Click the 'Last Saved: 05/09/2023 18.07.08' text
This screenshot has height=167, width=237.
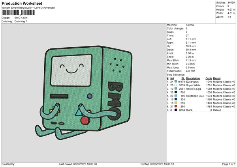click(x=78, y=164)
